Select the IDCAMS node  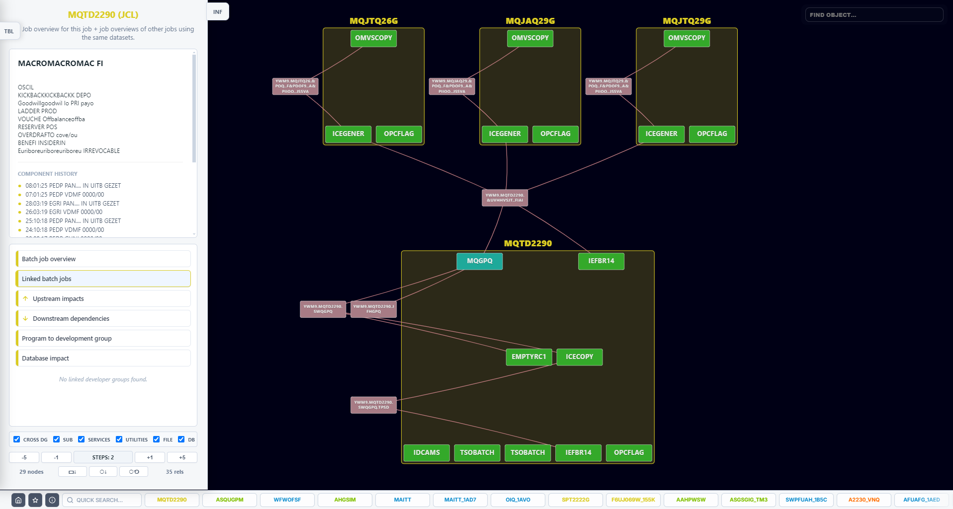(x=427, y=453)
